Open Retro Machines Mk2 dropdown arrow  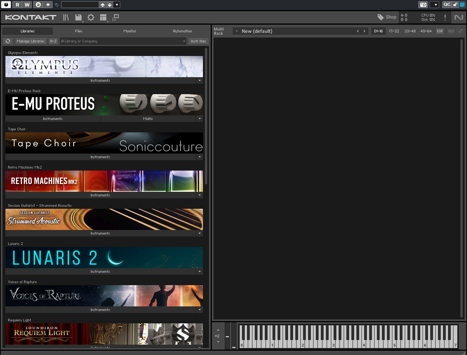click(199, 195)
